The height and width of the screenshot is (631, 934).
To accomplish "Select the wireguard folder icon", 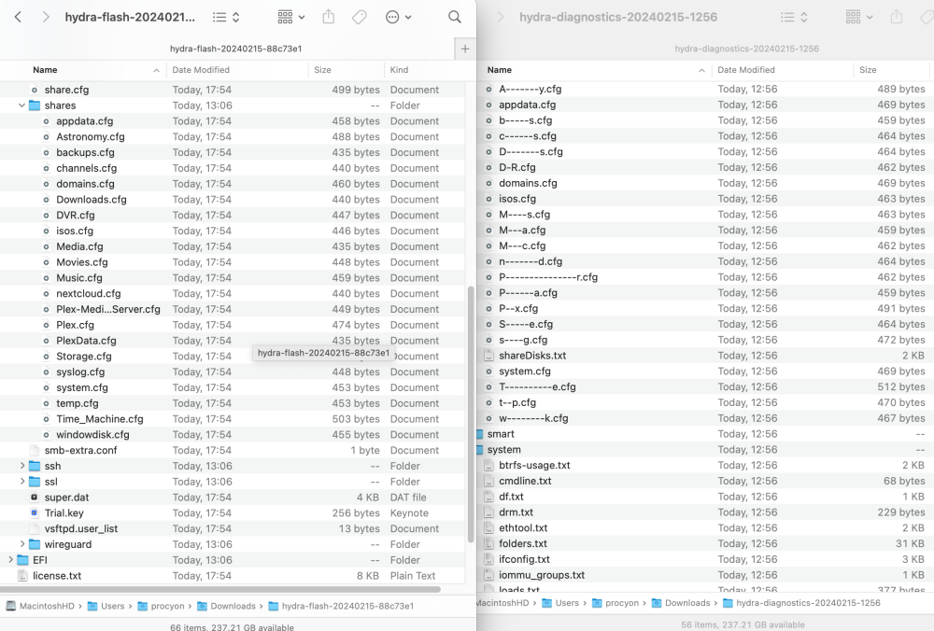I will 35,544.
